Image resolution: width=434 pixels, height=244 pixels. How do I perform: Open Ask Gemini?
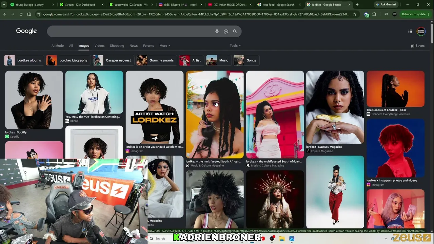[x=386, y=5]
